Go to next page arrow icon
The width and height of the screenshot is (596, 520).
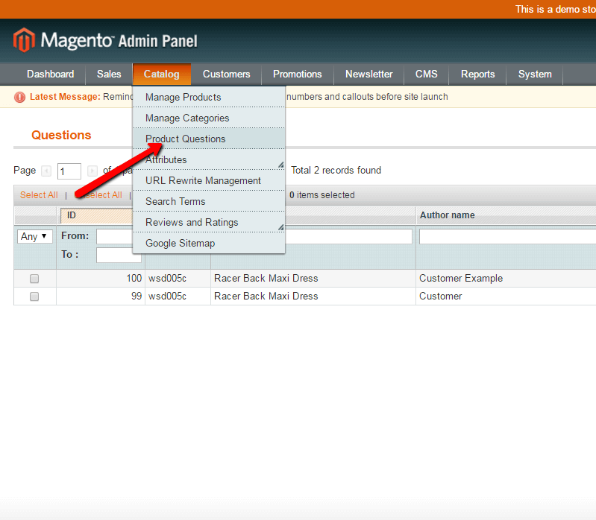92,171
